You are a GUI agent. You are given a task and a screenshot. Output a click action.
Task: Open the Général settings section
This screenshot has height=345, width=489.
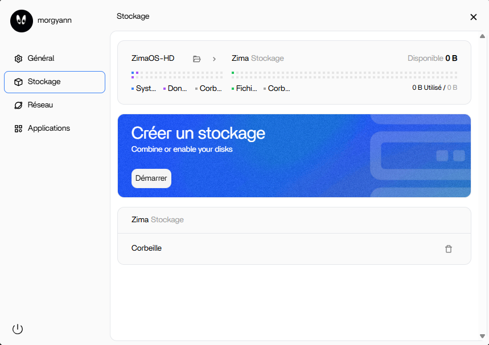pos(55,59)
